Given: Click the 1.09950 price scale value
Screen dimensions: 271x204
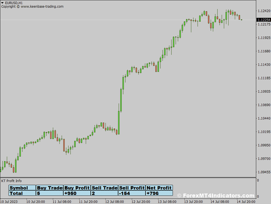Looking at the screenshot, I should 264,145.
